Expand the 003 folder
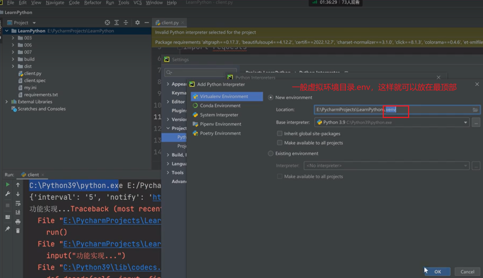 point(13,38)
